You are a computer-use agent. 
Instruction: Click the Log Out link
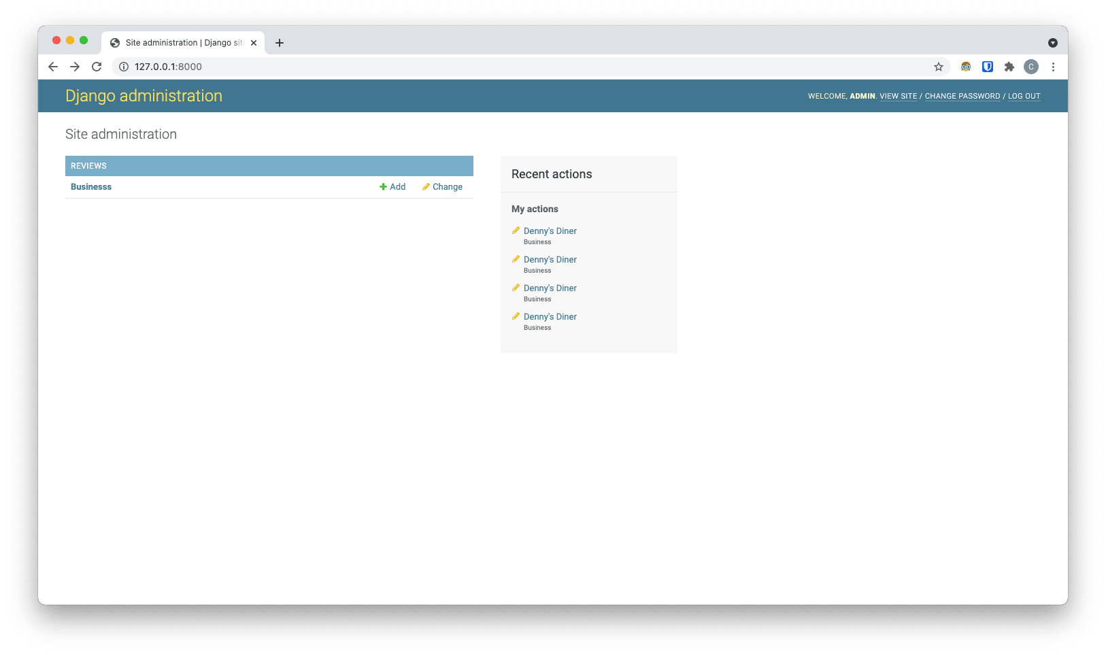pyautogui.click(x=1024, y=97)
